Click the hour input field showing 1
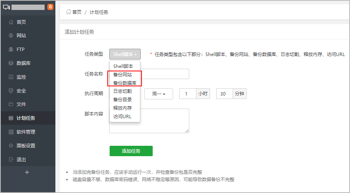Screen dimensions: 350x193 (188, 94)
